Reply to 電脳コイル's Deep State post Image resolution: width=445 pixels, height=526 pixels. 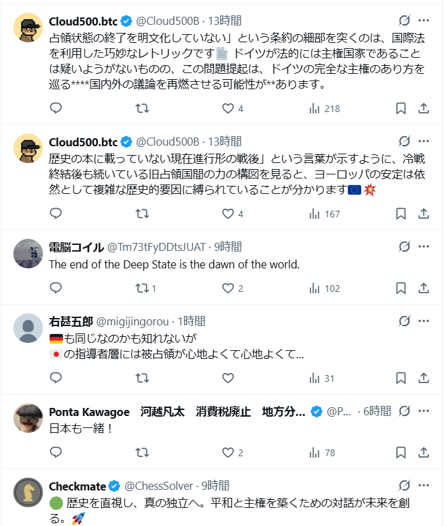pyautogui.click(x=56, y=288)
